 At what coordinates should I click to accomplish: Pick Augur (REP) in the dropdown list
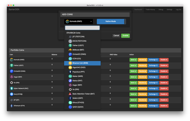tap(83, 85)
